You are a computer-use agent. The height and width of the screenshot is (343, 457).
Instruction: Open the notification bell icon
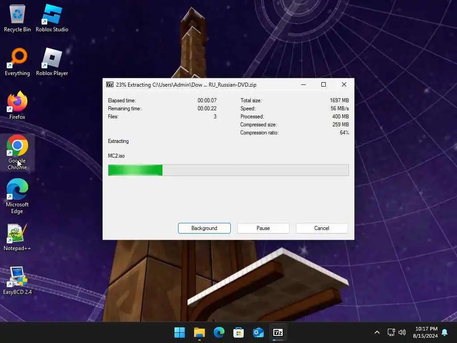pyautogui.click(x=445, y=332)
